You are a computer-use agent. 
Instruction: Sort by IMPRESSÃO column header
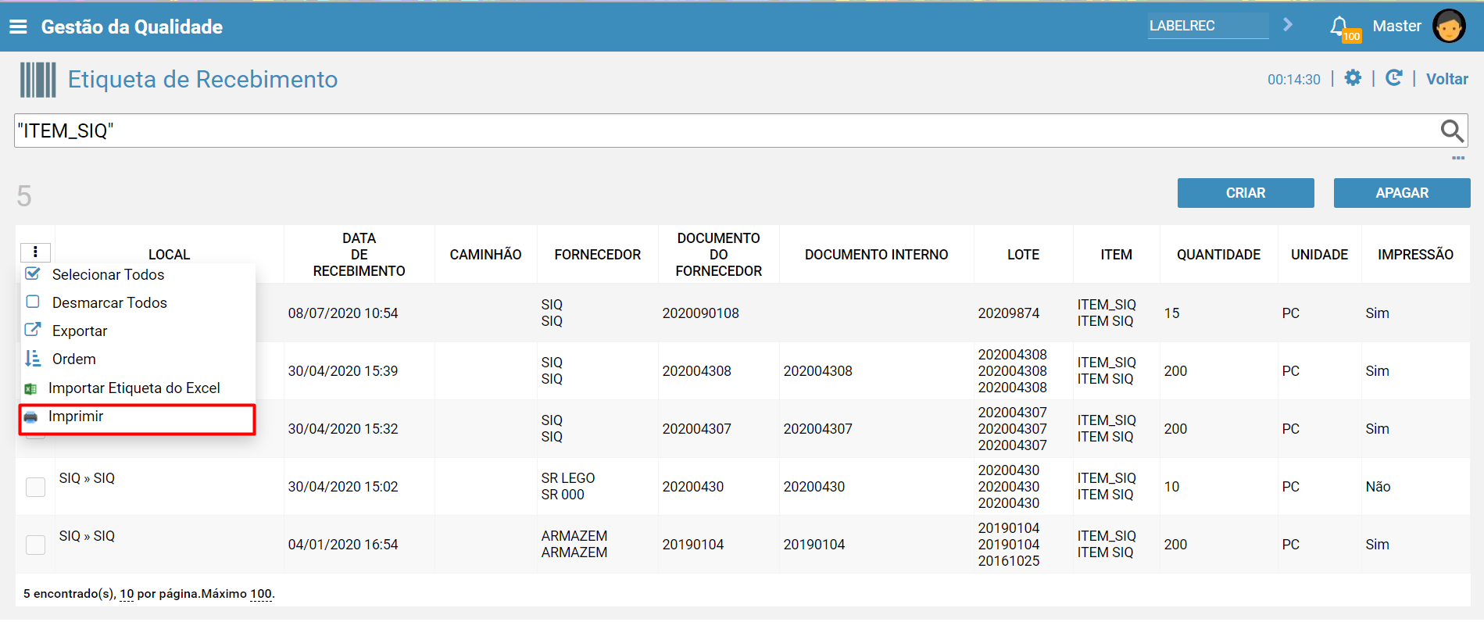click(x=1415, y=255)
